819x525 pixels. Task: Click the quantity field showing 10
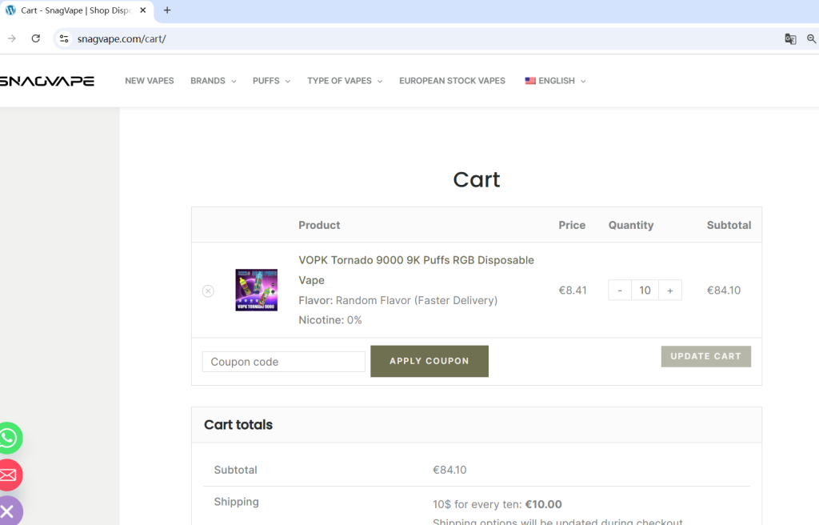[645, 291]
